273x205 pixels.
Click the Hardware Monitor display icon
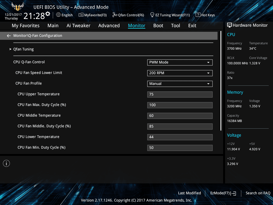[x=230, y=25]
